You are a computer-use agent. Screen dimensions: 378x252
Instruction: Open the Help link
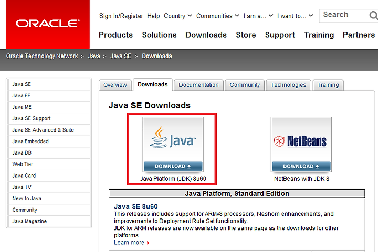click(153, 16)
